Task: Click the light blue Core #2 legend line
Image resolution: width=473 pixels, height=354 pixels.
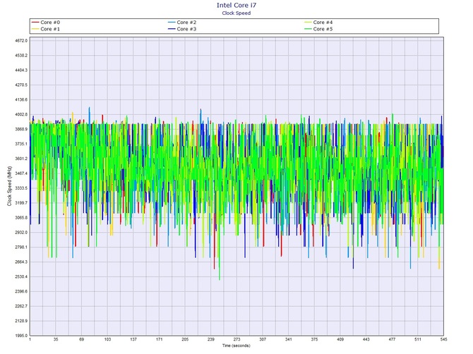Action: click(x=170, y=23)
